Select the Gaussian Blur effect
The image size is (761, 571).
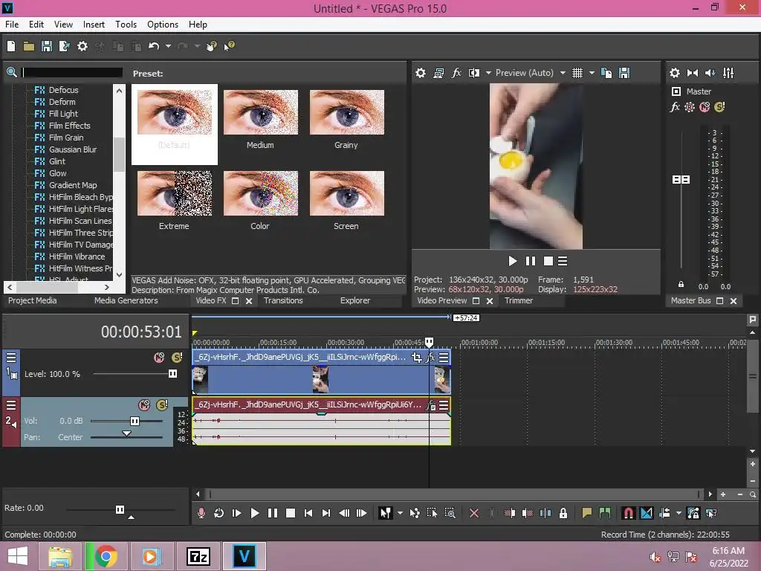click(x=72, y=149)
